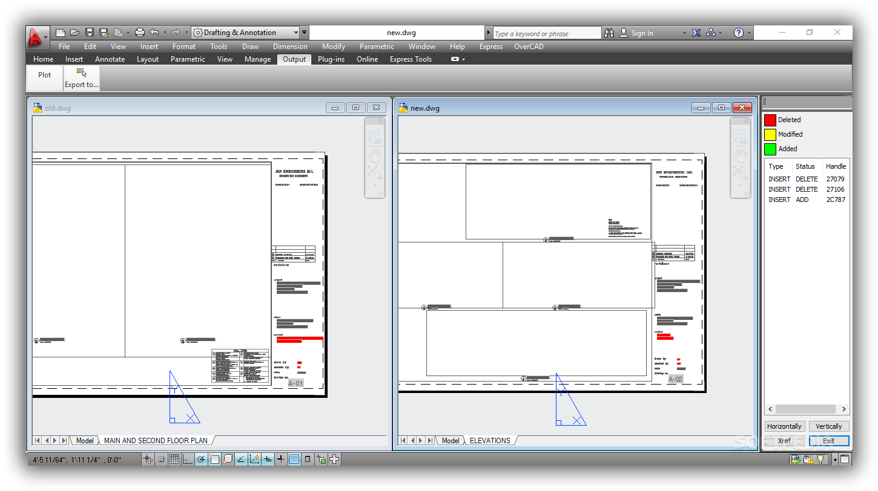Image resolution: width=878 pixels, height=491 pixels.
Task: Click the Xref button
Action: click(784, 441)
